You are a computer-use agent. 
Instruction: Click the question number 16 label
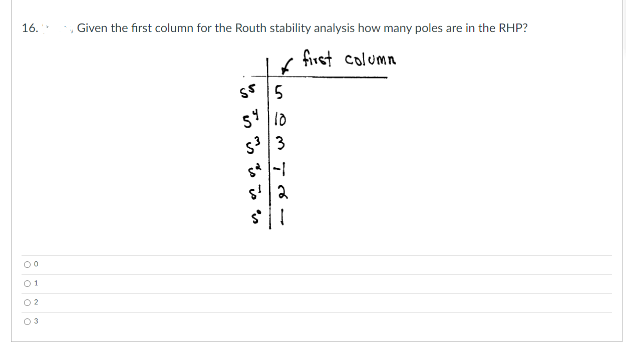pos(28,28)
